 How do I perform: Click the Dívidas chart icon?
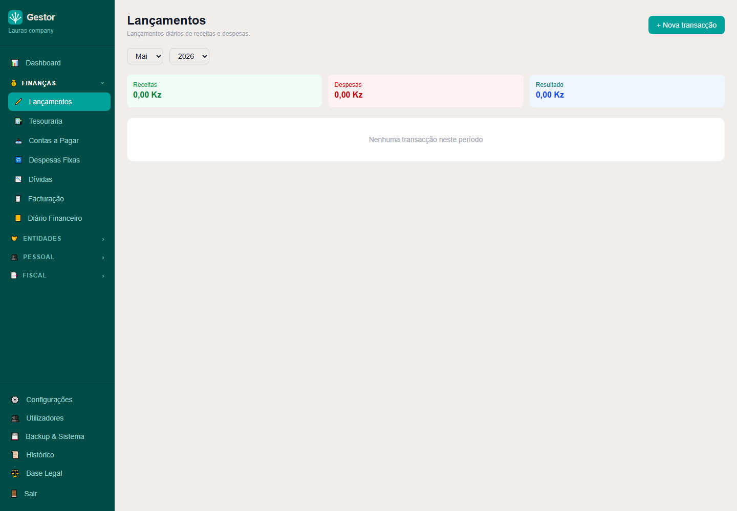[x=18, y=179]
